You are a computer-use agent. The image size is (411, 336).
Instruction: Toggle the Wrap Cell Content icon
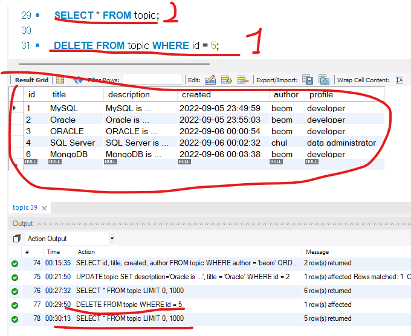click(x=399, y=80)
